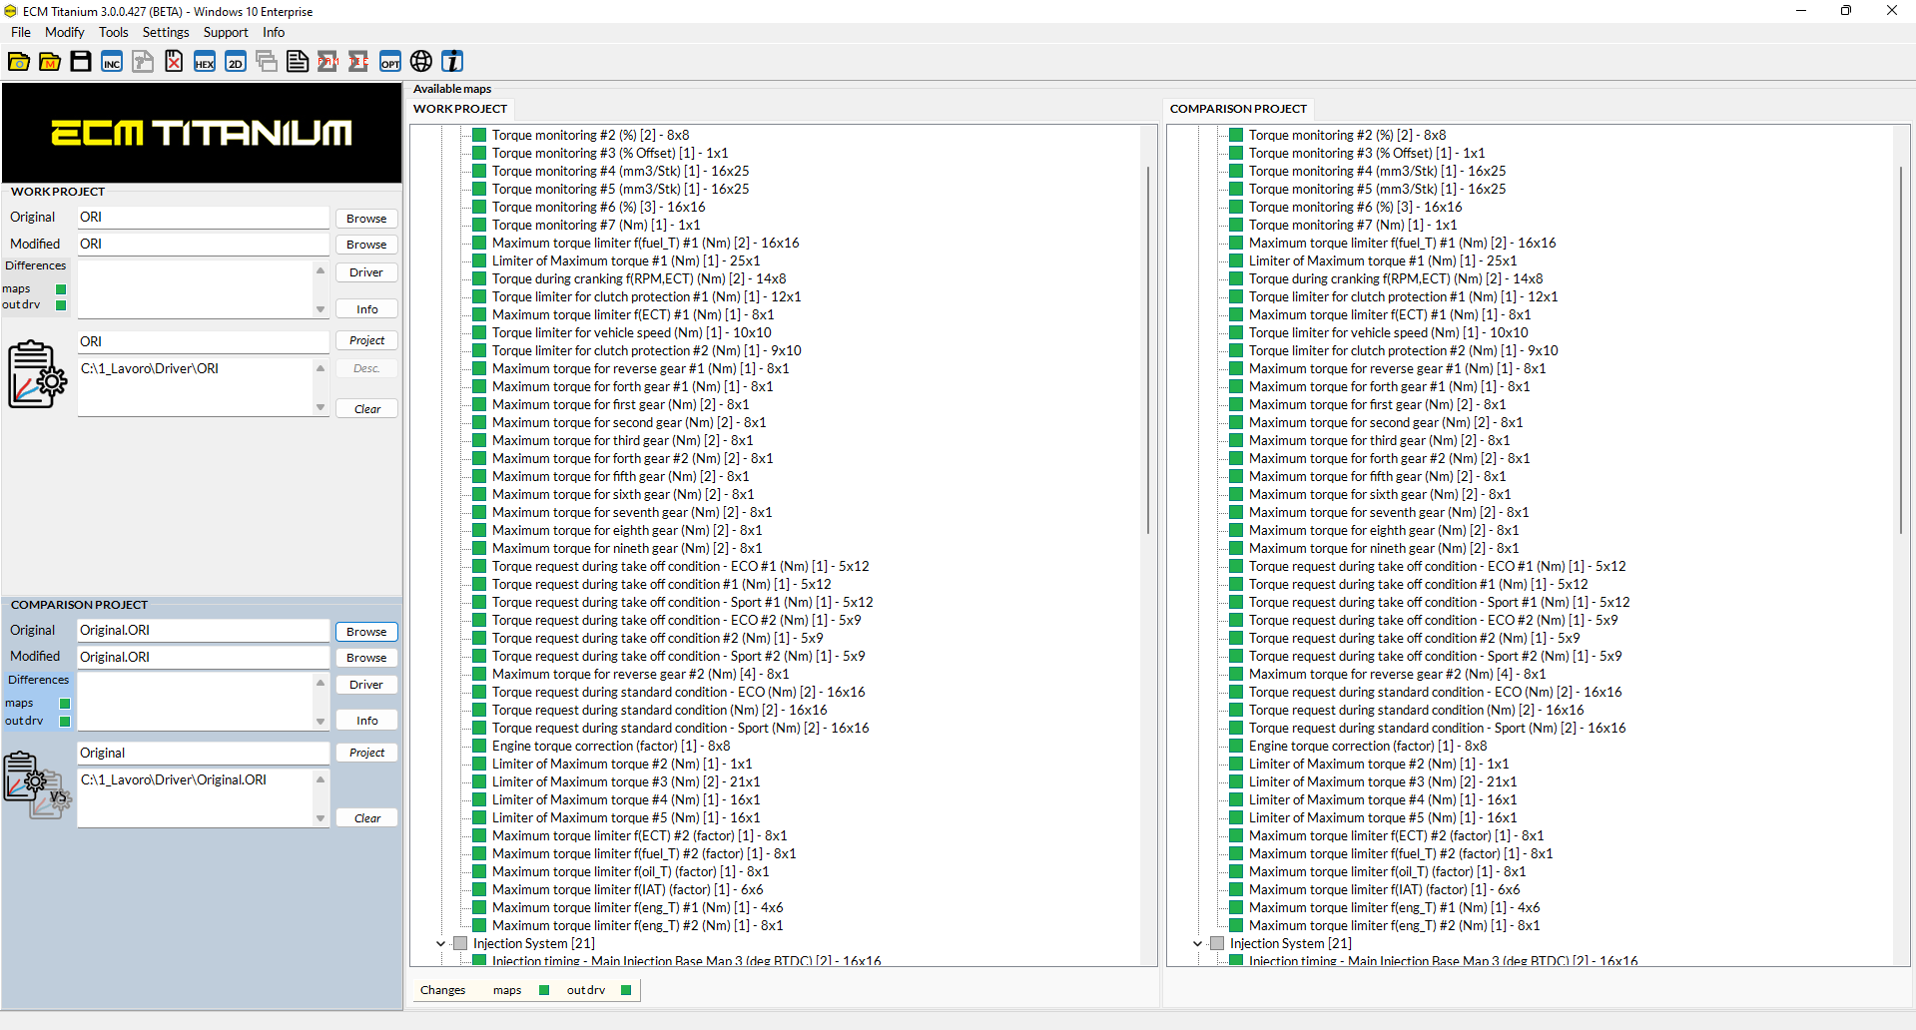The width and height of the screenshot is (1916, 1030).
Task: Click down arrow of Work Project differences box
Action: coord(320,309)
